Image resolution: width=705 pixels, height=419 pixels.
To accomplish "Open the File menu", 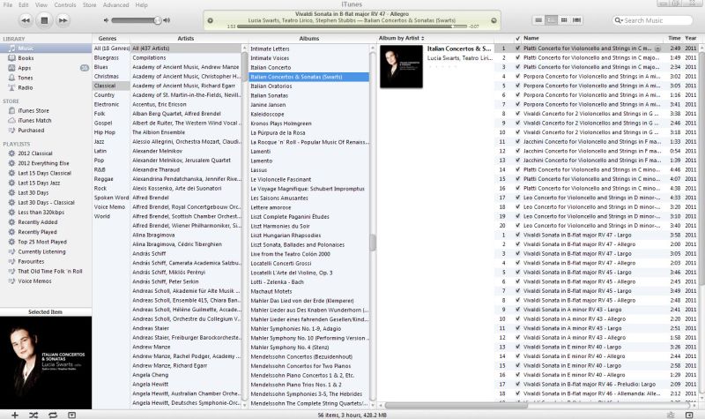I will pyautogui.click(x=8, y=5).
